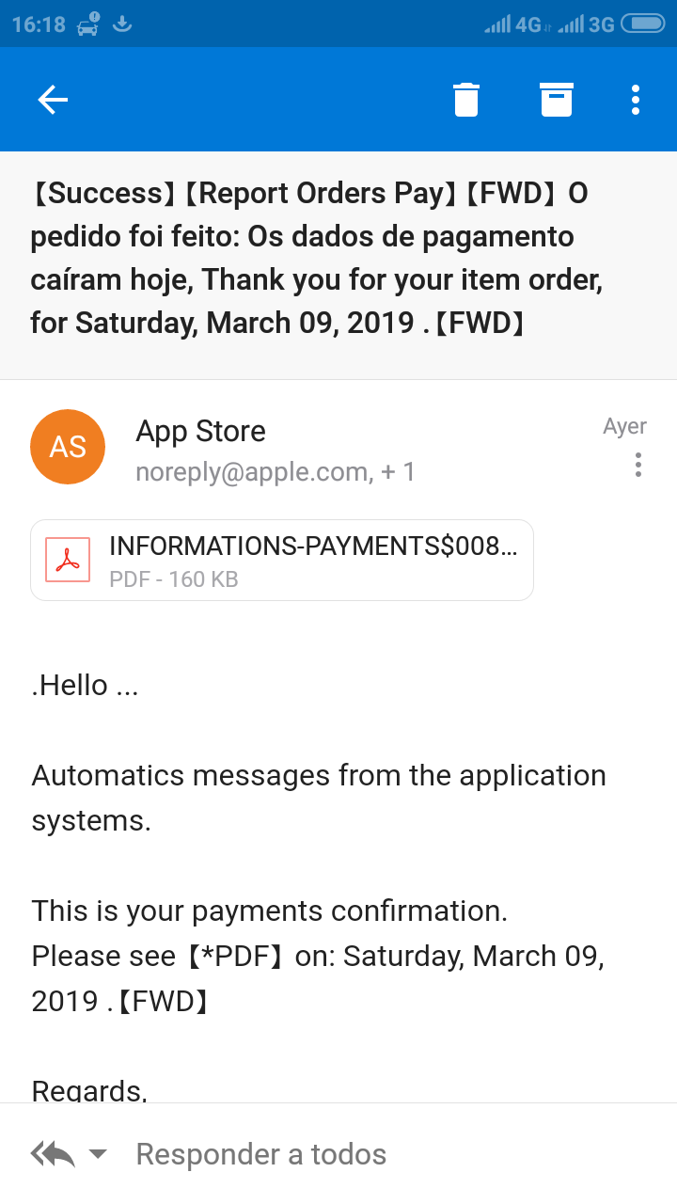The height and width of the screenshot is (1204, 677).
Task: Open the message options beside Ayer
Action: click(638, 465)
